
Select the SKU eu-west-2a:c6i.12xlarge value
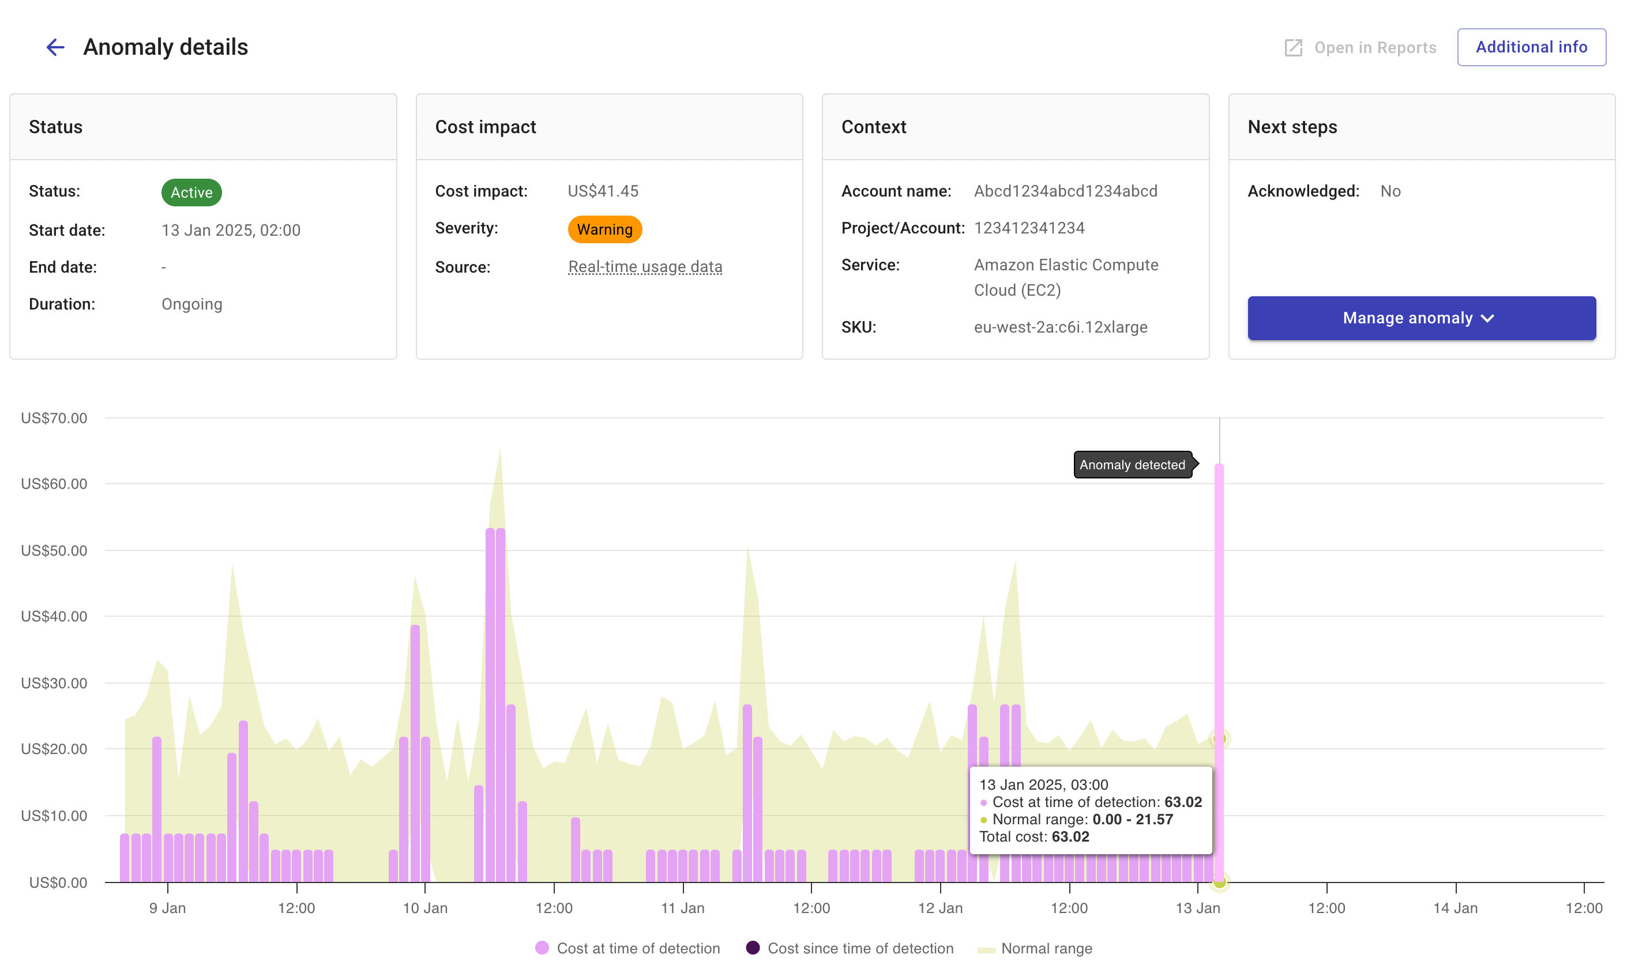[1061, 327]
